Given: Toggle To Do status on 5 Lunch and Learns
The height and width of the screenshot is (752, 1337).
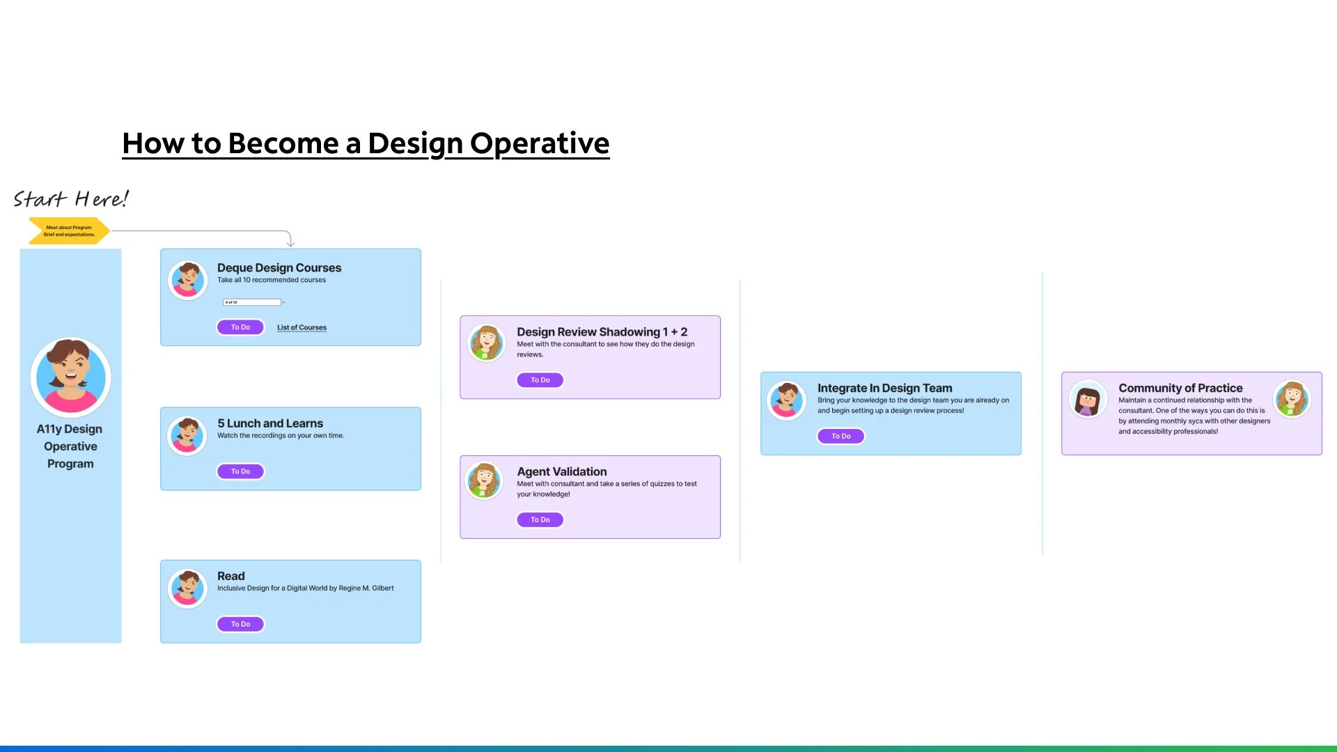Looking at the screenshot, I should click(x=240, y=471).
